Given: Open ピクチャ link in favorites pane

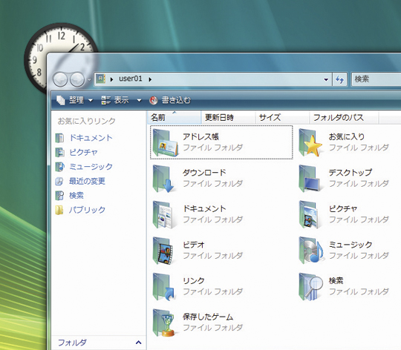Looking at the screenshot, I should point(84,153).
